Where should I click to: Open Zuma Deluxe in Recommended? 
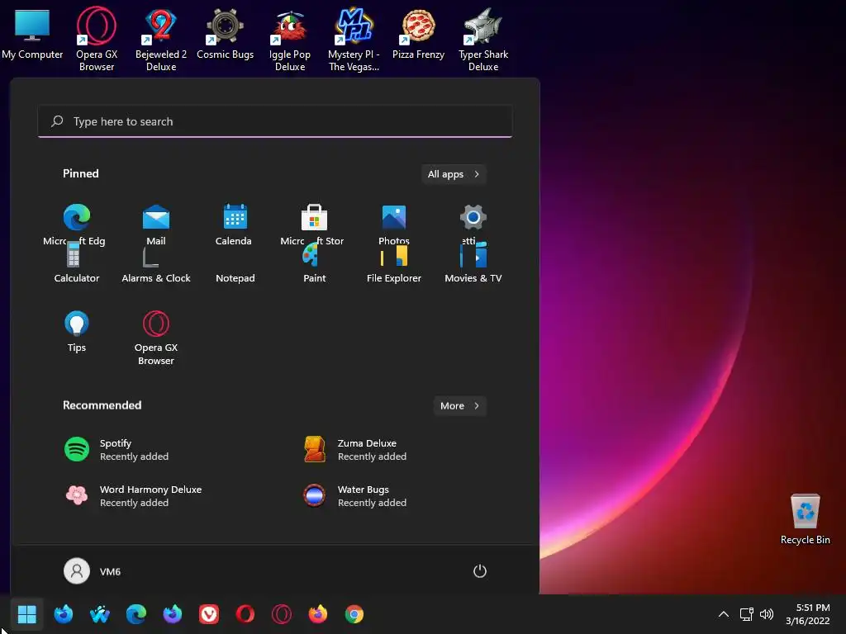pyautogui.click(x=355, y=450)
